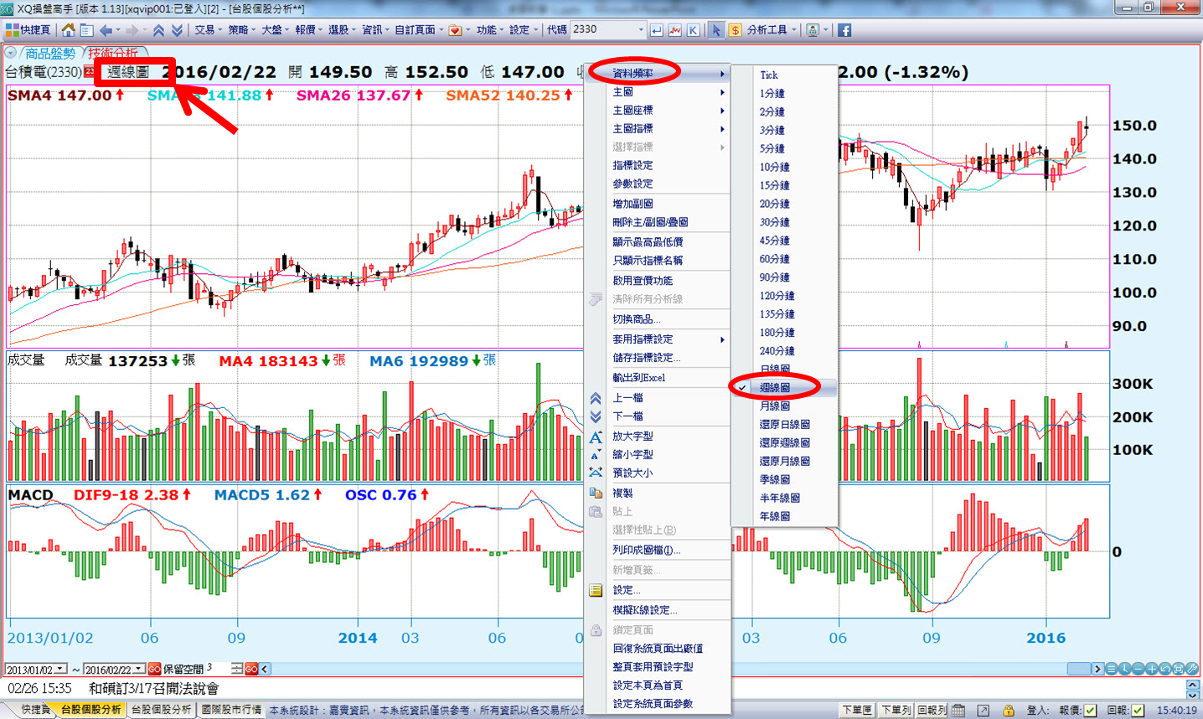Image resolution: width=1203 pixels, height=719 pixels.
Task: Click the 回報列 button
Action: (x=932, y=711)
